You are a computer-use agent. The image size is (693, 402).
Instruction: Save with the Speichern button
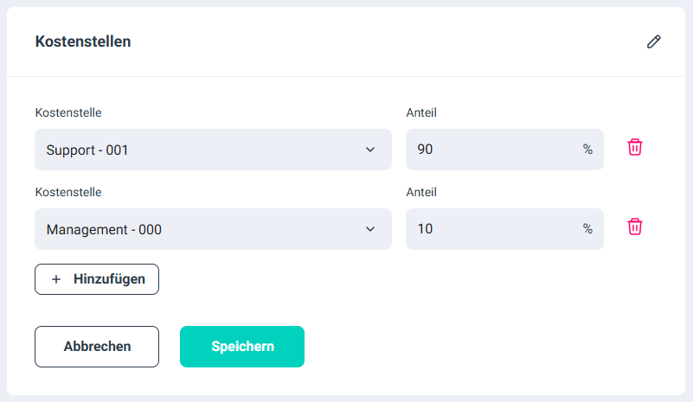click(x=242, y=347)
